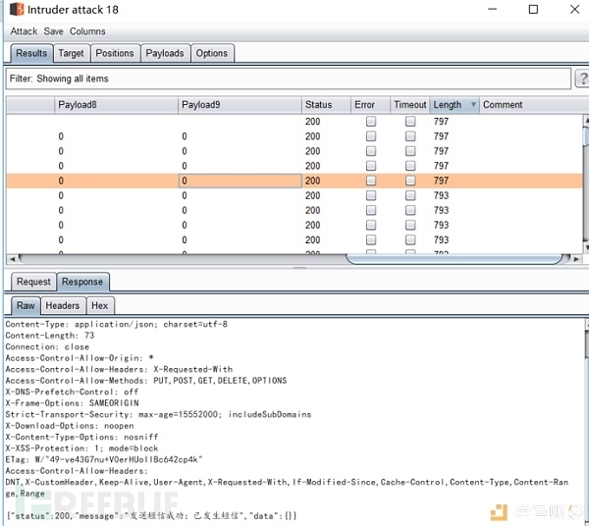Open the Request tab

tap(33, 282)
